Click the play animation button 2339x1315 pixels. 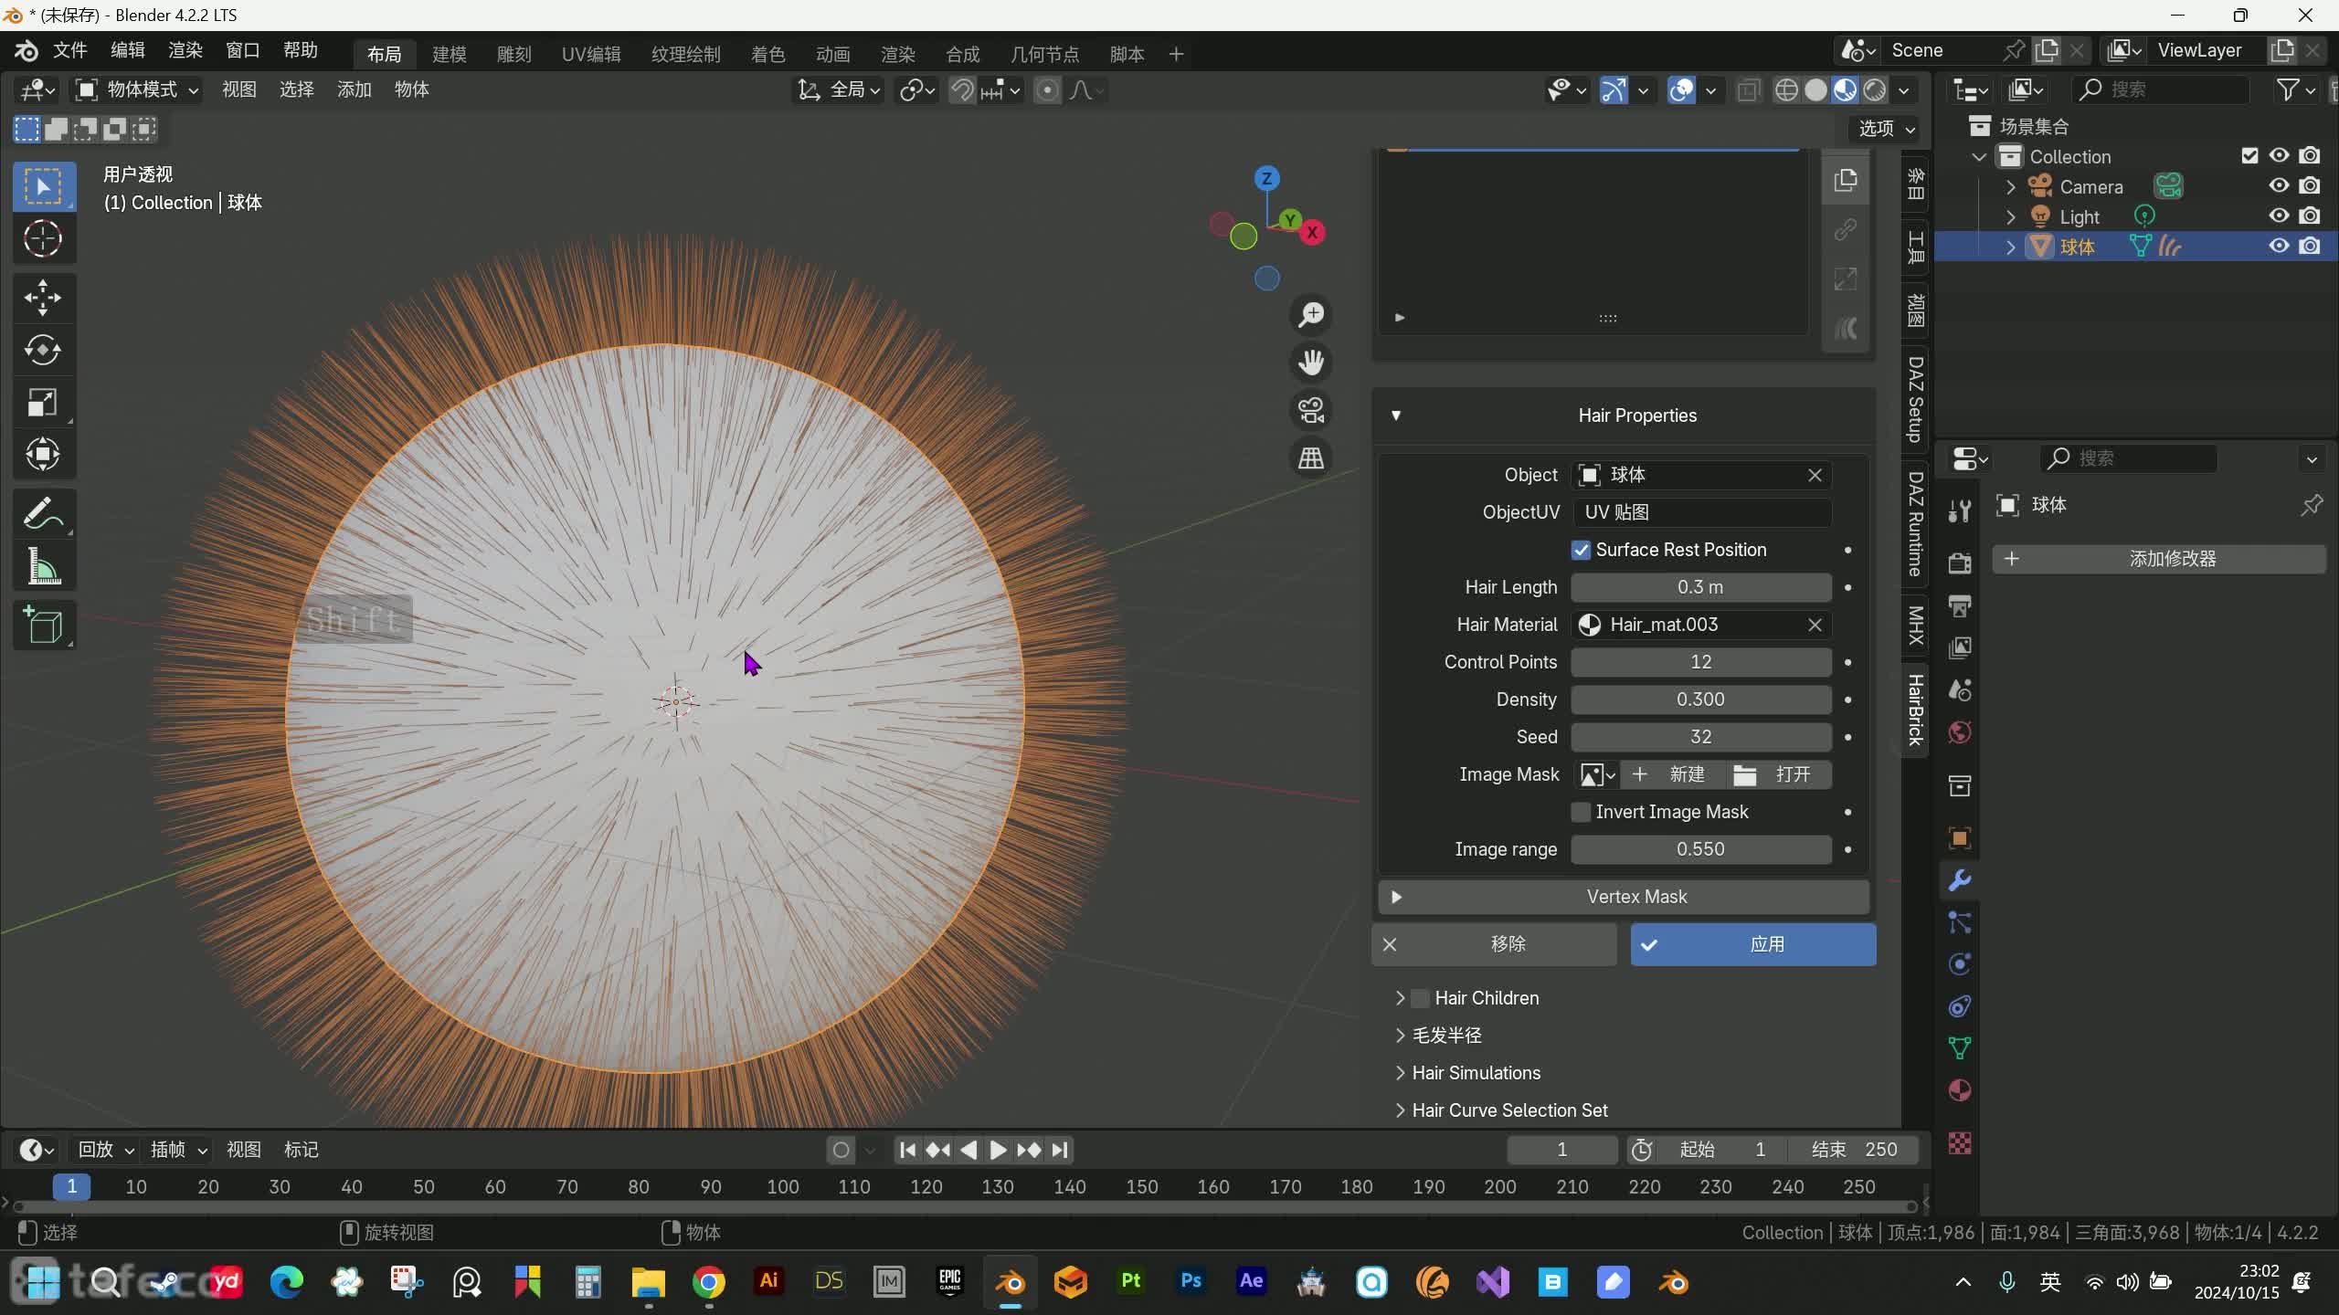tap(998, 1150)
